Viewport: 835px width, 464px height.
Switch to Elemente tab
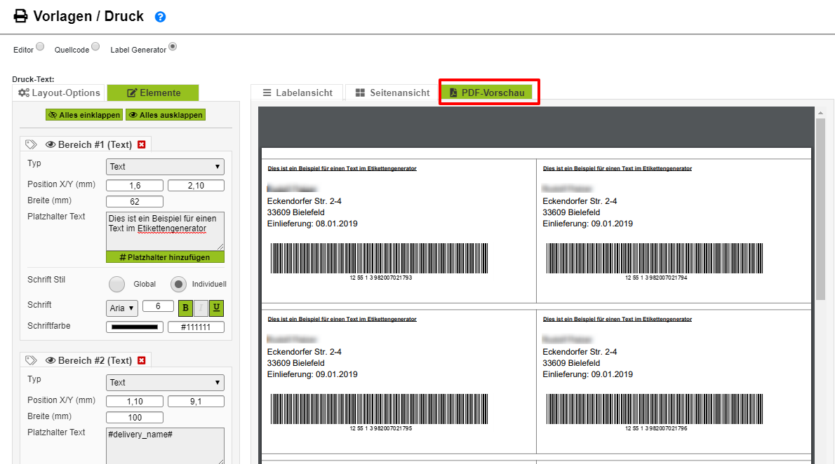pyautogui.click(x=154, y=93)
